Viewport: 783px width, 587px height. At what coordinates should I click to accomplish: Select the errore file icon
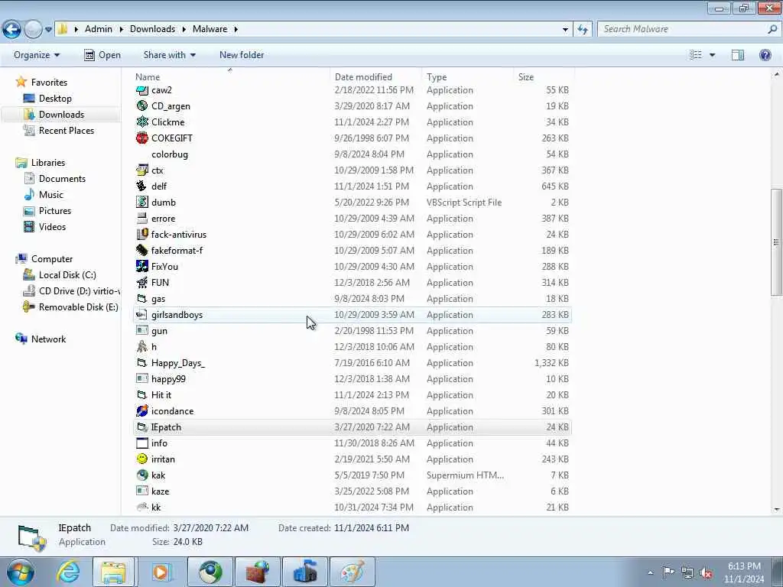coord(142,218)
